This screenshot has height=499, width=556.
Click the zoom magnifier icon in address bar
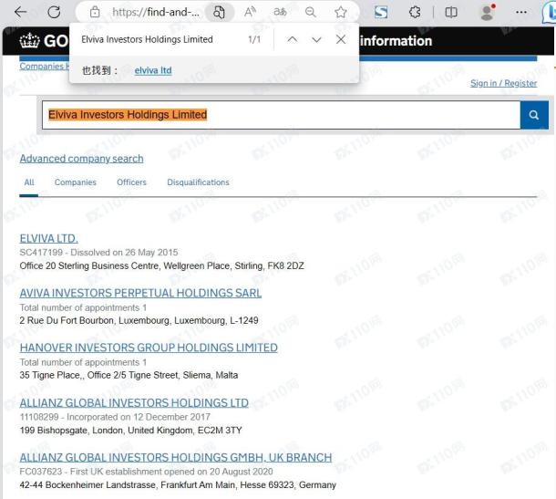(x=310, y=13)
